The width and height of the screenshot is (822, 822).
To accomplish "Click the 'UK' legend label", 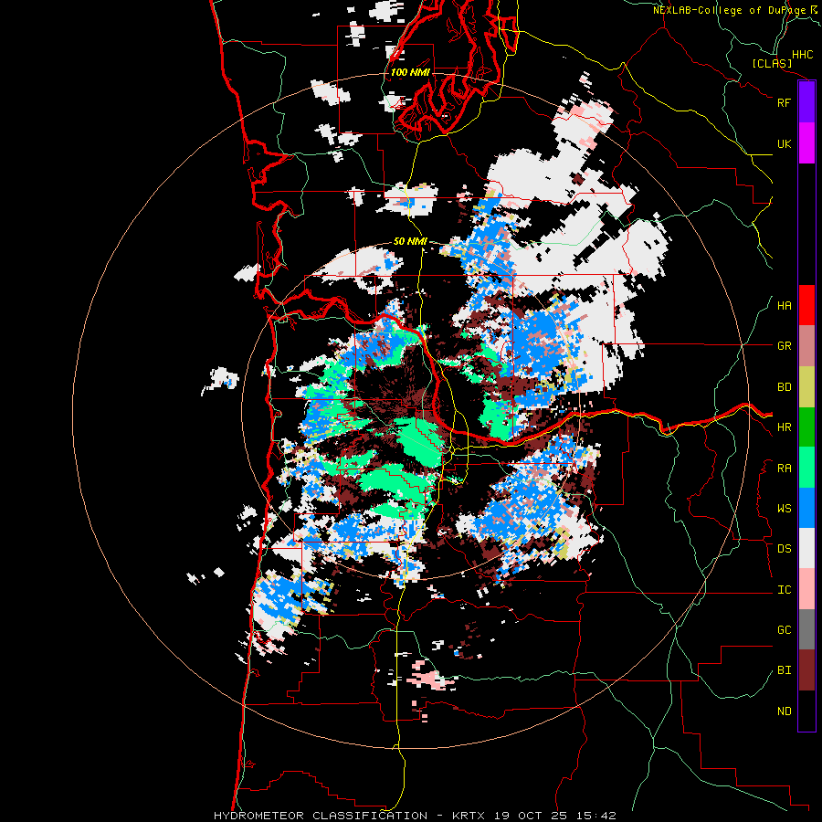I will (x=784, y=143).
